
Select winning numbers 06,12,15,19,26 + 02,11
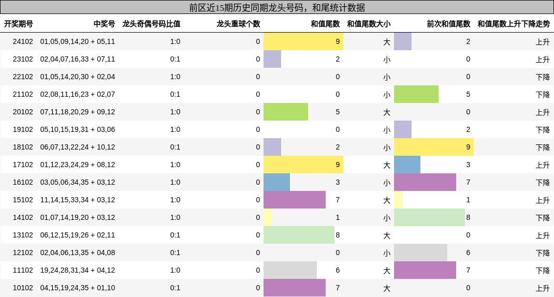pyautogui.click(x=77, y=235)
